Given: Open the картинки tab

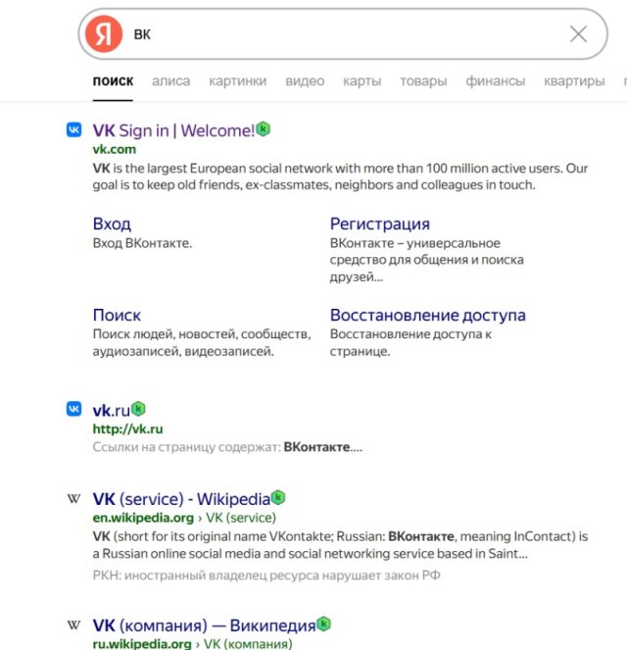Looking at the screenshot, I should pos(238,80).
